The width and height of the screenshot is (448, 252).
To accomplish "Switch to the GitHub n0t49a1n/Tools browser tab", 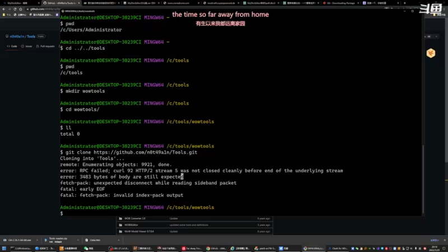I will [x=61, y=3].
